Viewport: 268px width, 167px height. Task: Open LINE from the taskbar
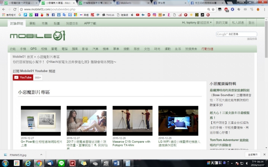click(x=61, y=163)
